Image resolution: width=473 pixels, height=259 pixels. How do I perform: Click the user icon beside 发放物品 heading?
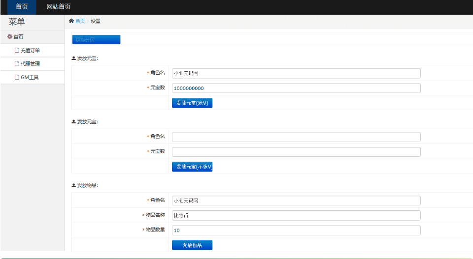(74, 185)
